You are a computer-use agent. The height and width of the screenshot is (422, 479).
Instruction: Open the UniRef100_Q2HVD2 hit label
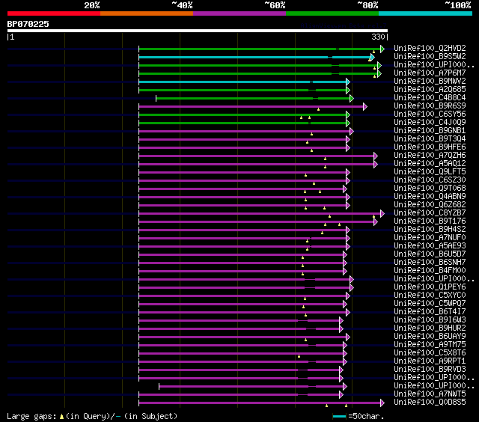pyautogui.click(x=430, y=48)
